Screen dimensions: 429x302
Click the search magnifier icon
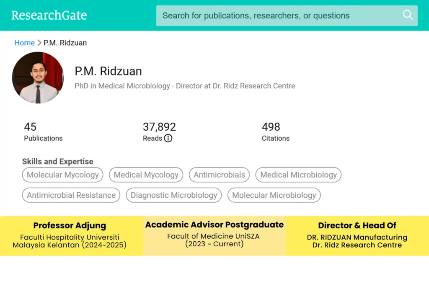408,15
